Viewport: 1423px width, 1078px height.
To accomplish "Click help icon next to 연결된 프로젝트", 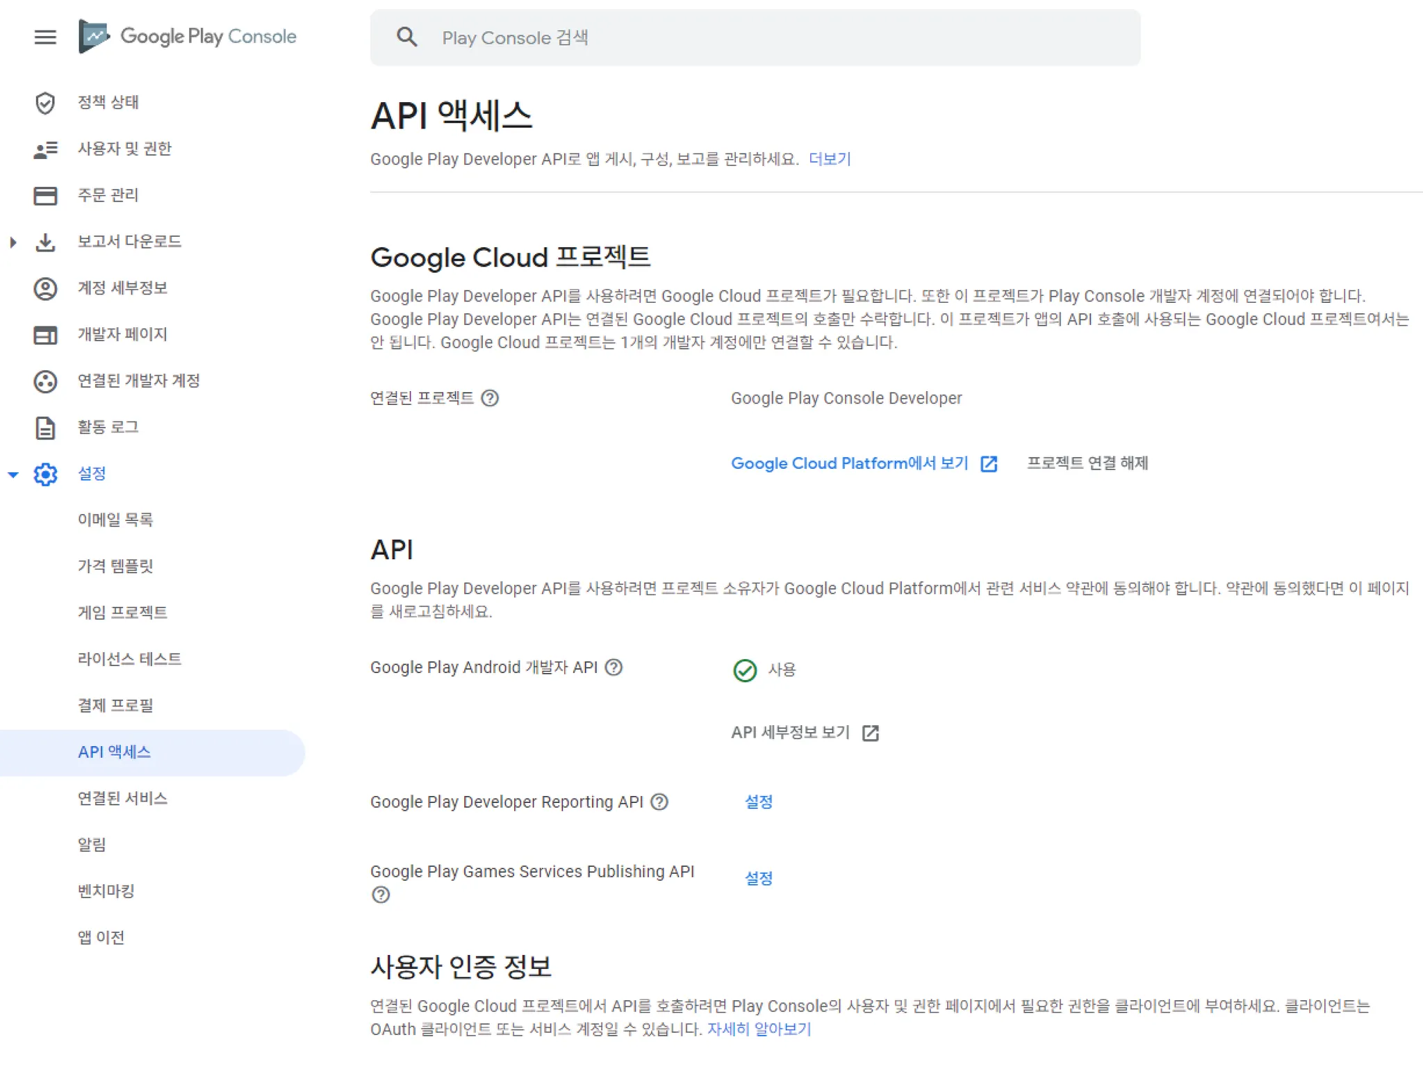I will [x=490, y=398].
